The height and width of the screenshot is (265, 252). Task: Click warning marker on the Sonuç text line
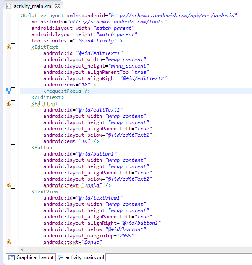(9, 242)
